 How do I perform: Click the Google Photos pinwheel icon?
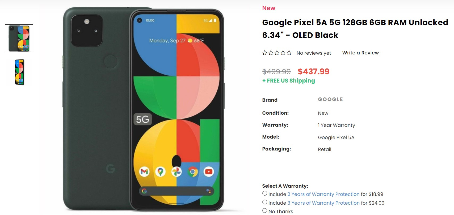176,172
